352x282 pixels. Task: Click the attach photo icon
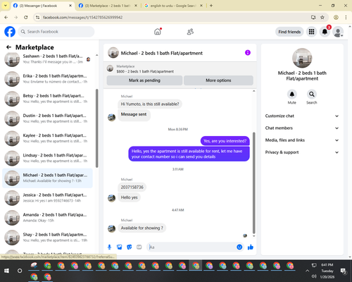click(120, 247)
